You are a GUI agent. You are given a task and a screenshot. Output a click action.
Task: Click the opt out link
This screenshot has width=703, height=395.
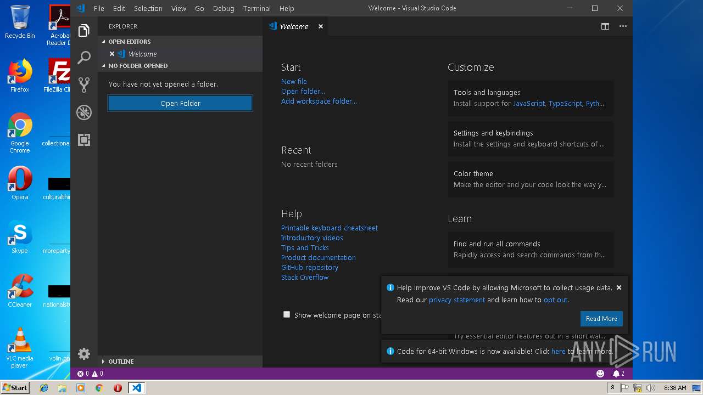[x=555, y=300]
